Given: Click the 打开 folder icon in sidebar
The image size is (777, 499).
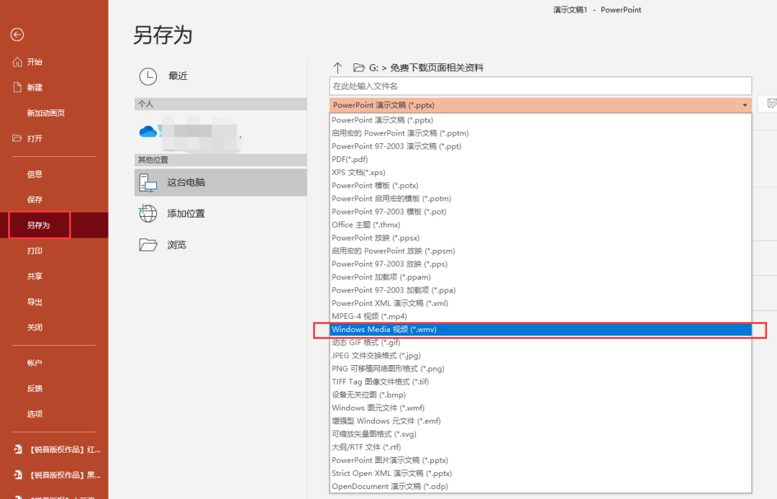Looking at the screenshot, I should point(17,138).
